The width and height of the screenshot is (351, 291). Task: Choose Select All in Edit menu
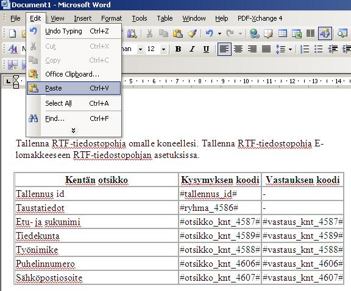click(x=74, y=103)
